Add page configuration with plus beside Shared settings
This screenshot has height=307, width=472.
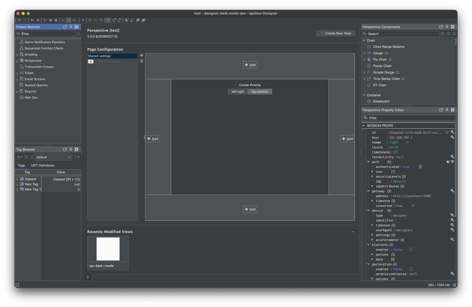point(142,55)
